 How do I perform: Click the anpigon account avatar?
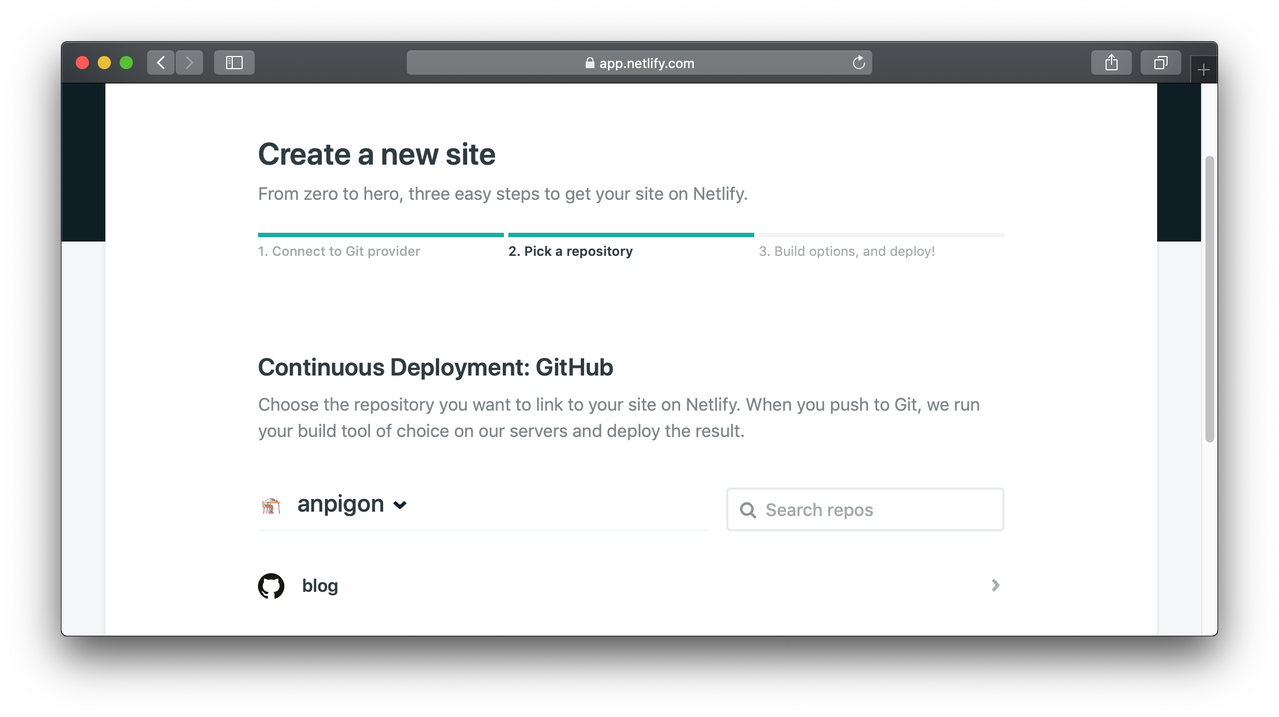point(271,505)
